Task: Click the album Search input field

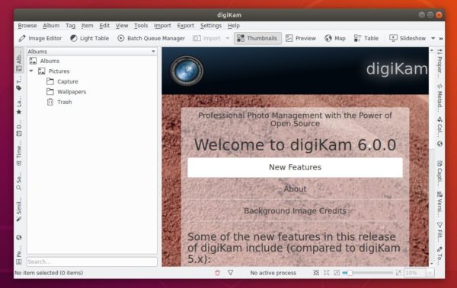Action: (x=92, y=261)
